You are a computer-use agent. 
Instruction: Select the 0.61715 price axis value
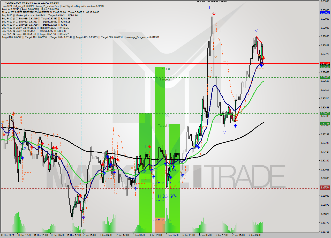[325, 232]
